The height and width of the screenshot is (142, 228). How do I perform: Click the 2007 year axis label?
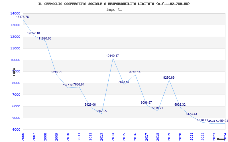(34, 136)
